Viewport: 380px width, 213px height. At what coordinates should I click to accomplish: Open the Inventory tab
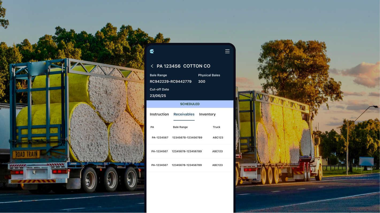[x=207, y=114]
